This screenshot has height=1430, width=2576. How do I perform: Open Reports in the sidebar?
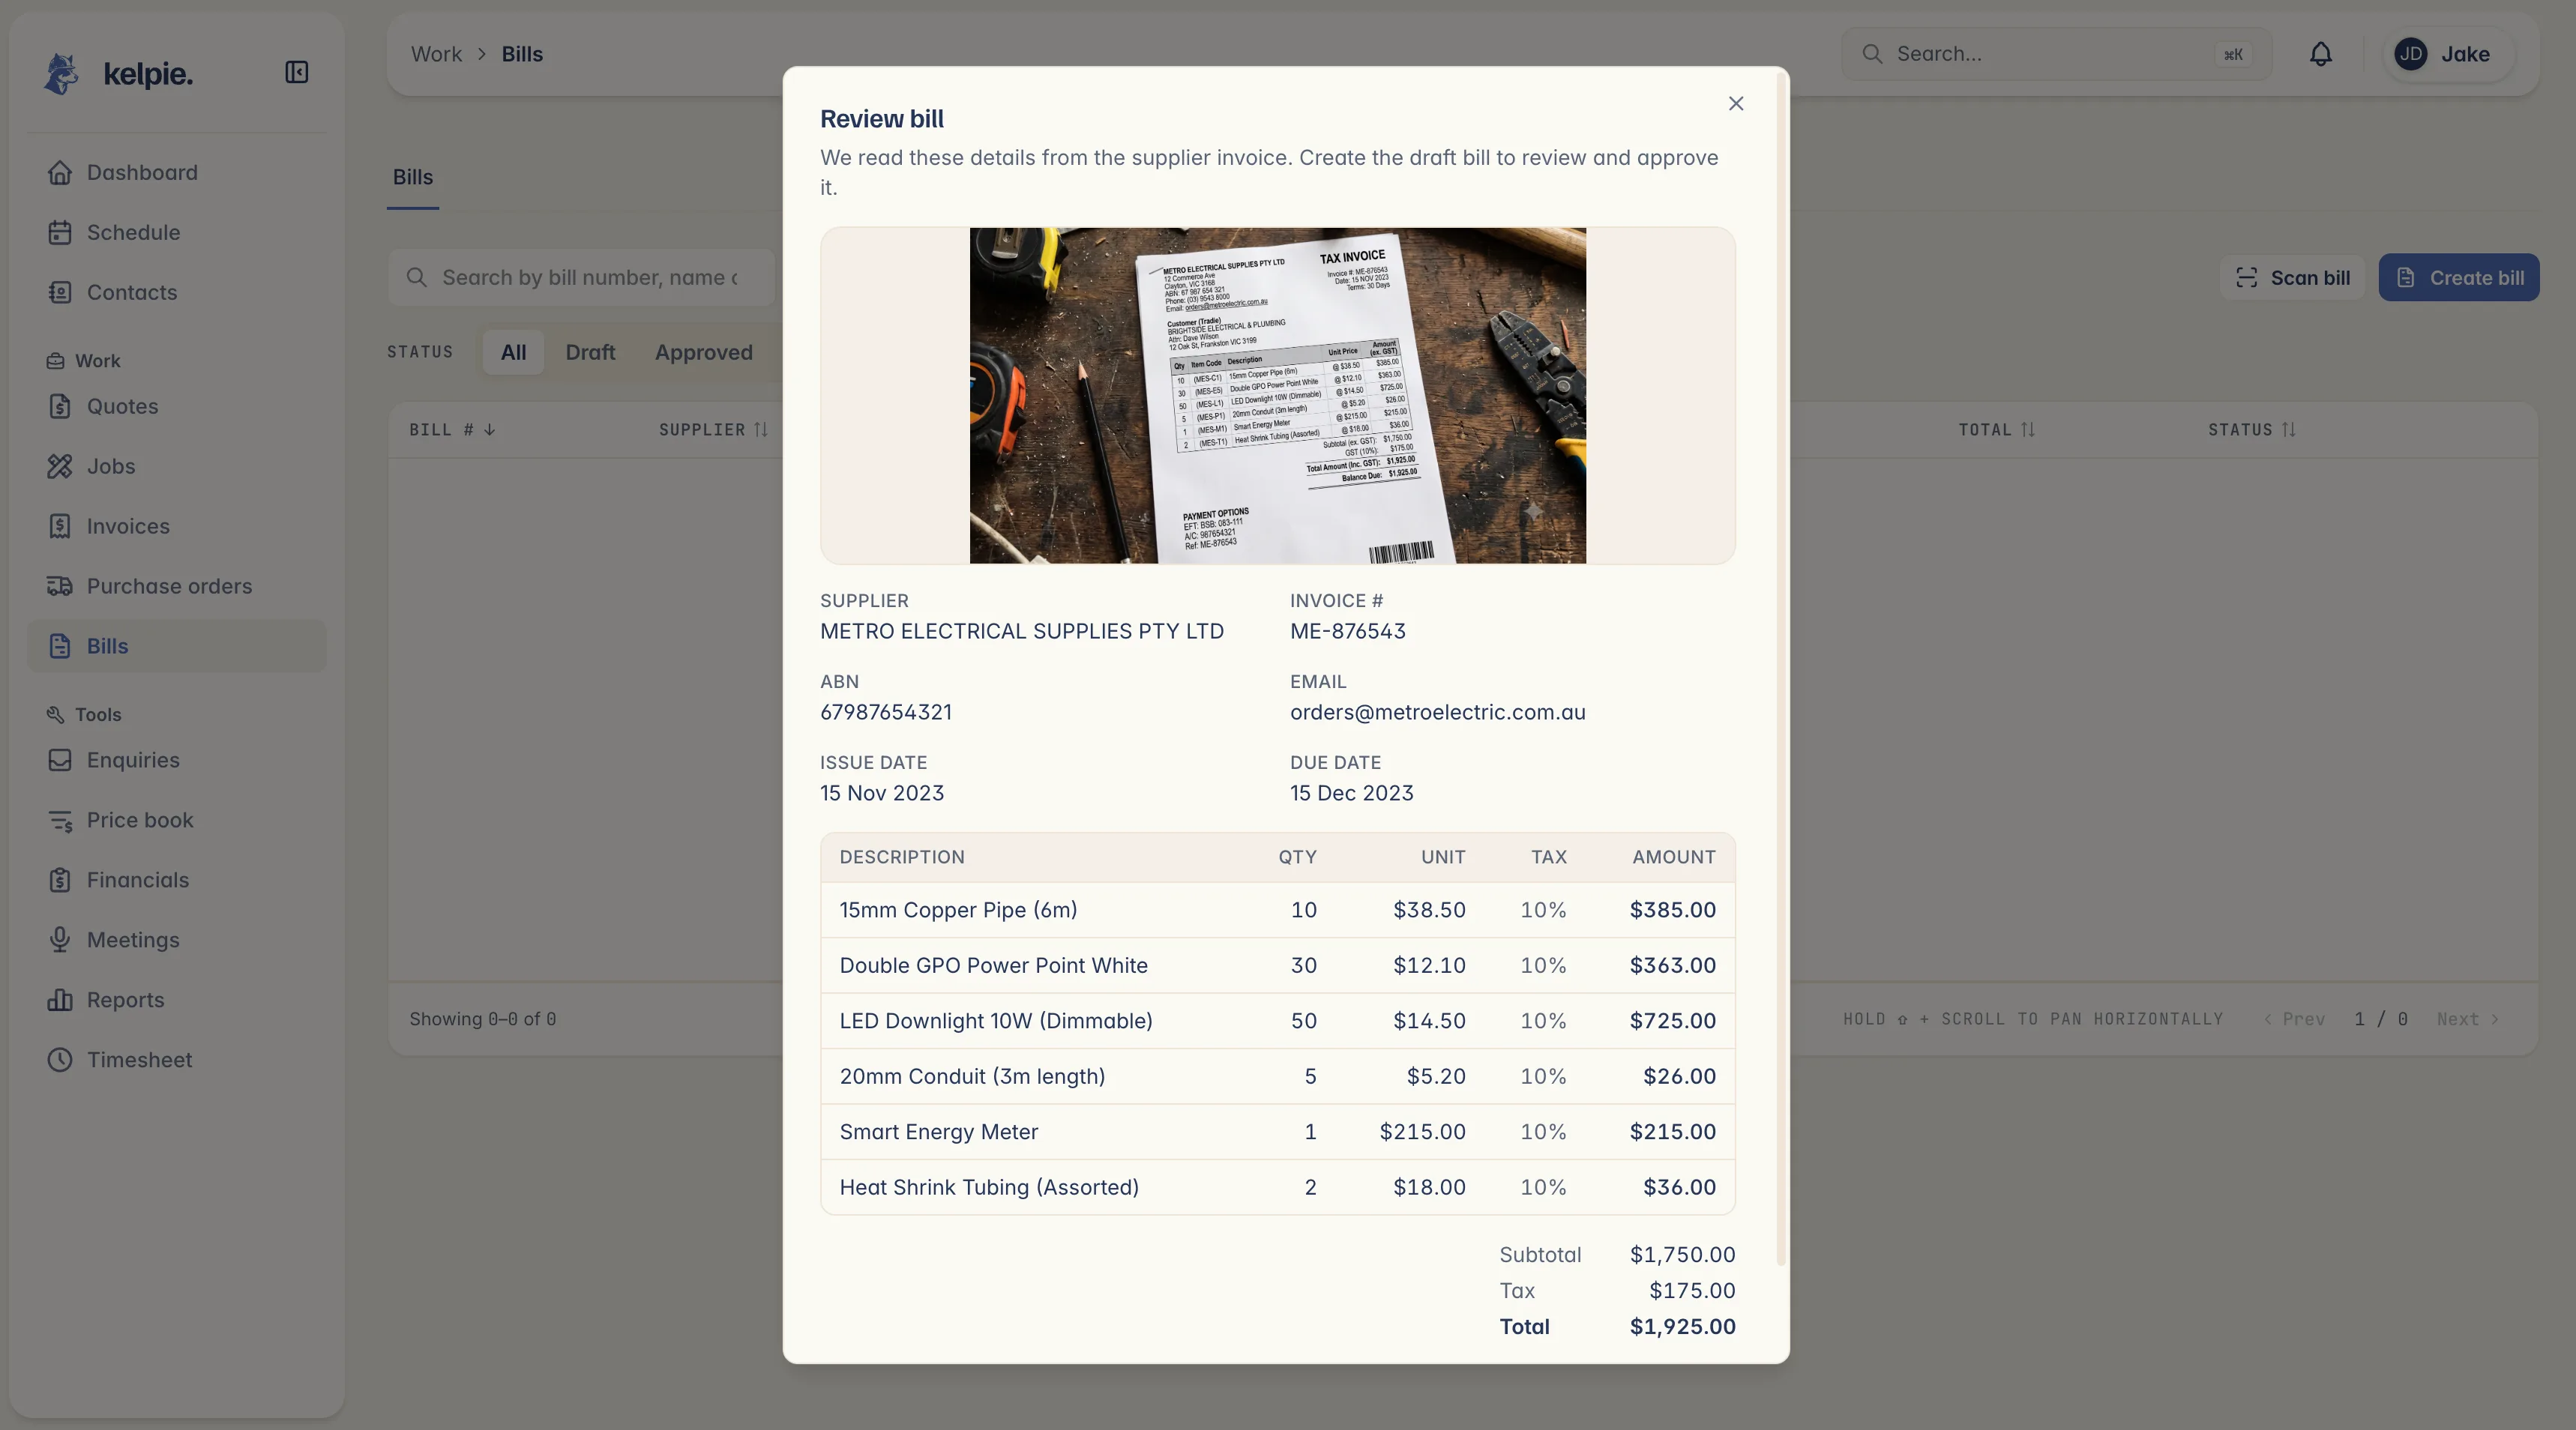pos(177,1000)
